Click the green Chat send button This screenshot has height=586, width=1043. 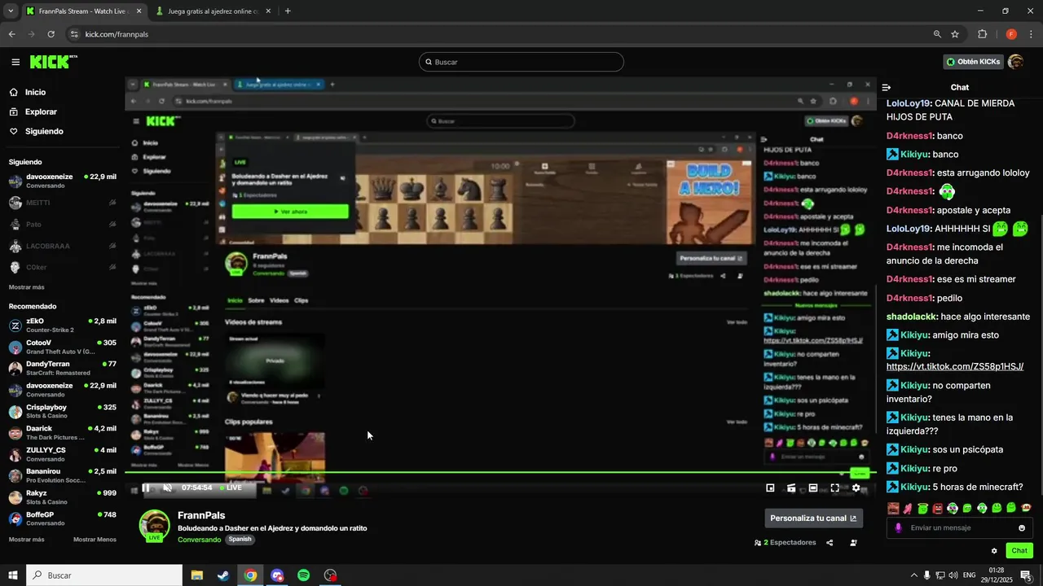tap(1019, 551)
